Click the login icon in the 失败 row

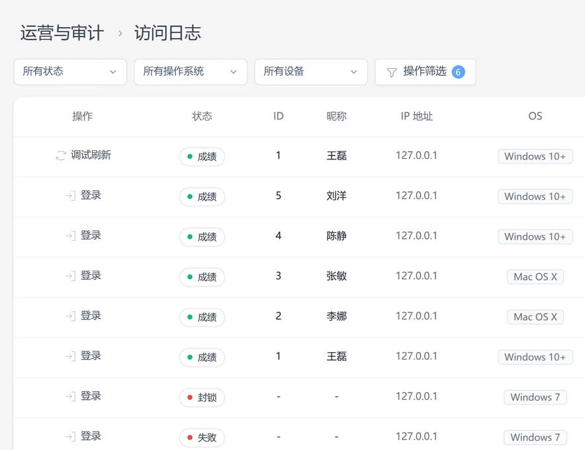pyautogui.click(x=70, y=437)
